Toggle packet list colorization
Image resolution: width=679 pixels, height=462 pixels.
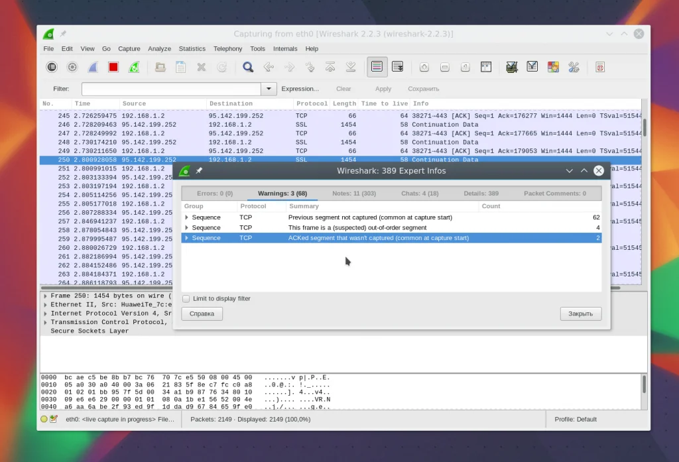point(377,67)
